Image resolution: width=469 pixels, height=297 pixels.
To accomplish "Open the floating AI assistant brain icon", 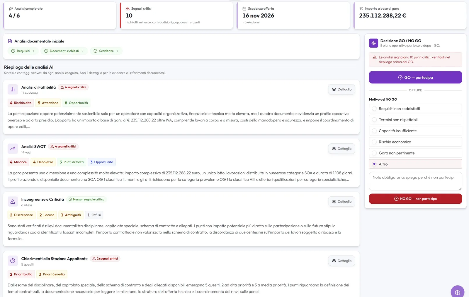I will pyautogui.click(x=458, y=292).
